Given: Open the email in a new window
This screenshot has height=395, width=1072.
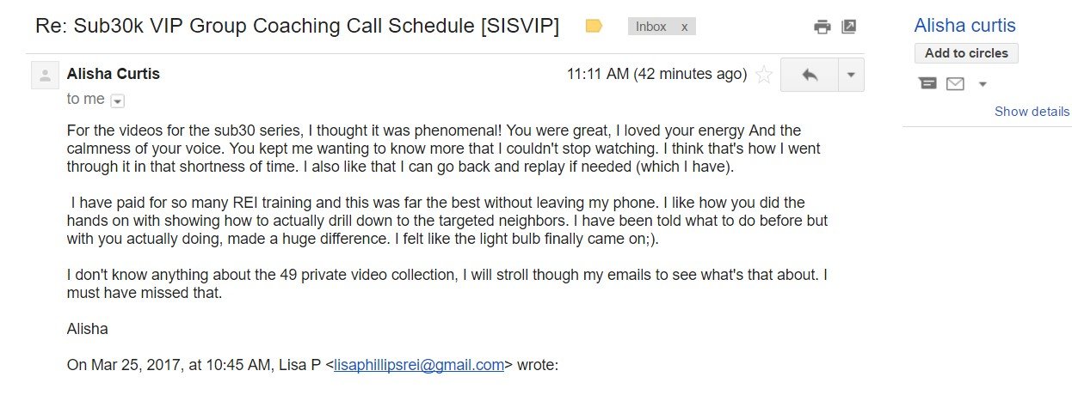Looking at the screenshot, I should (x=848, y=27).
